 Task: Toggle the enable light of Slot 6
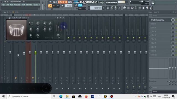[x=176, y=39]
